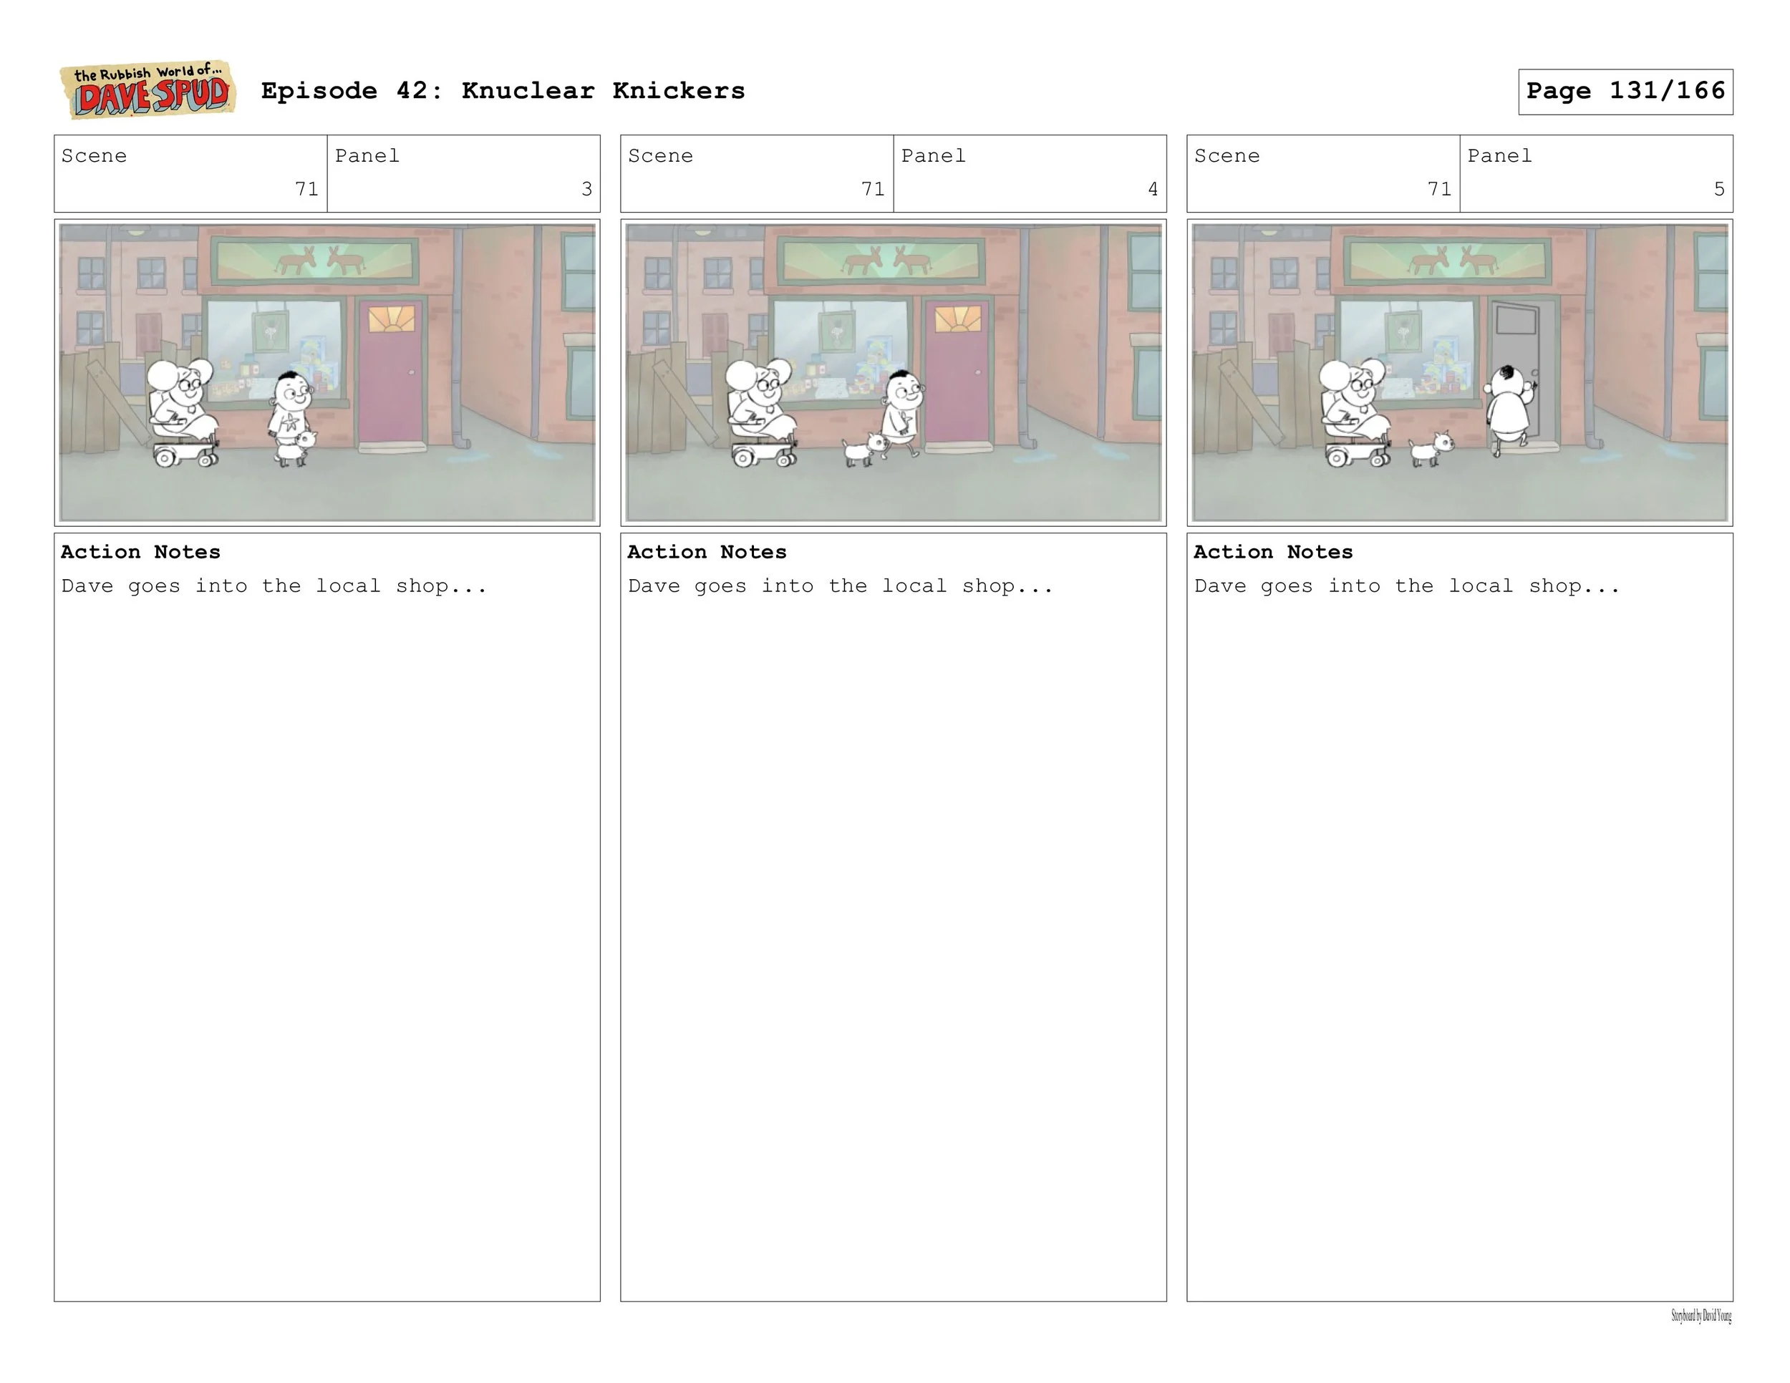
Task: Click the donkey shop sign in panel 4
Action: 881,261
